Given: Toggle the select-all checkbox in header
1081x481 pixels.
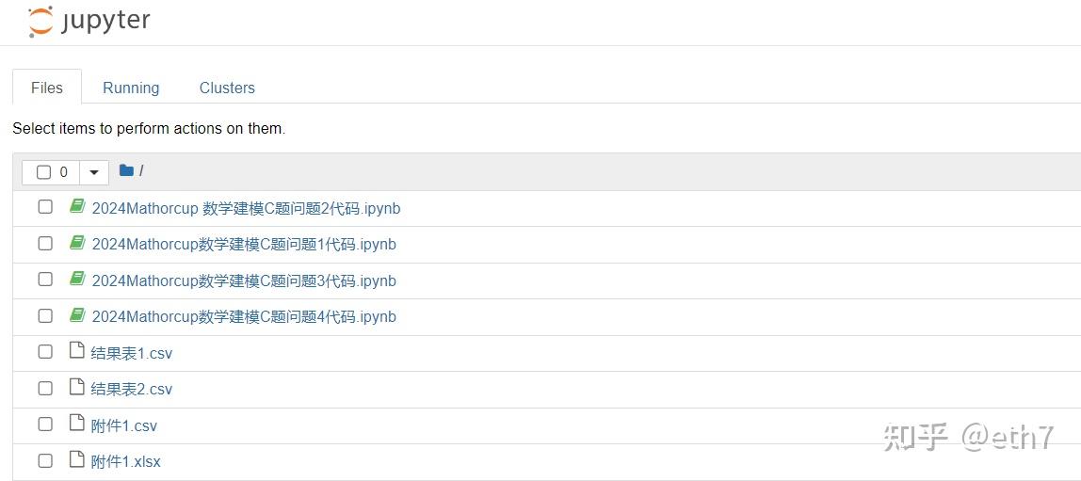Looking at the screenshot, I should [43, 172].
